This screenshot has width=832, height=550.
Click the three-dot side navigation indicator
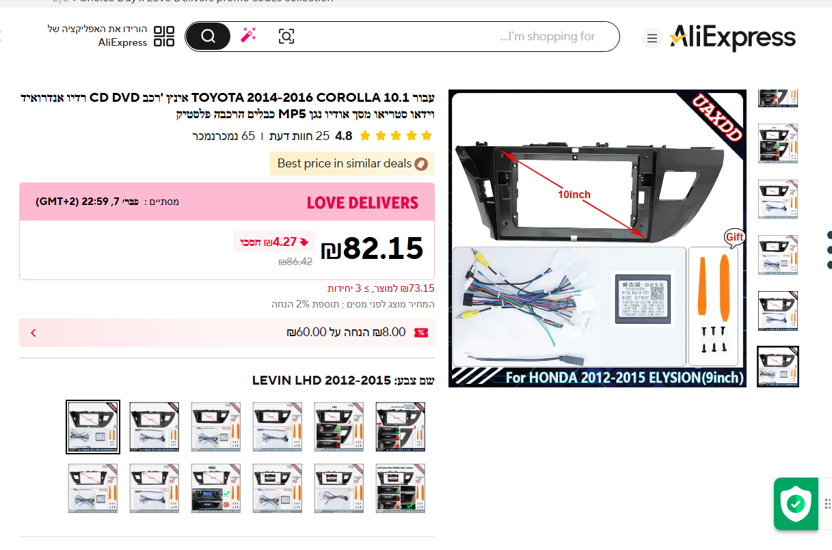click(829, 249)
